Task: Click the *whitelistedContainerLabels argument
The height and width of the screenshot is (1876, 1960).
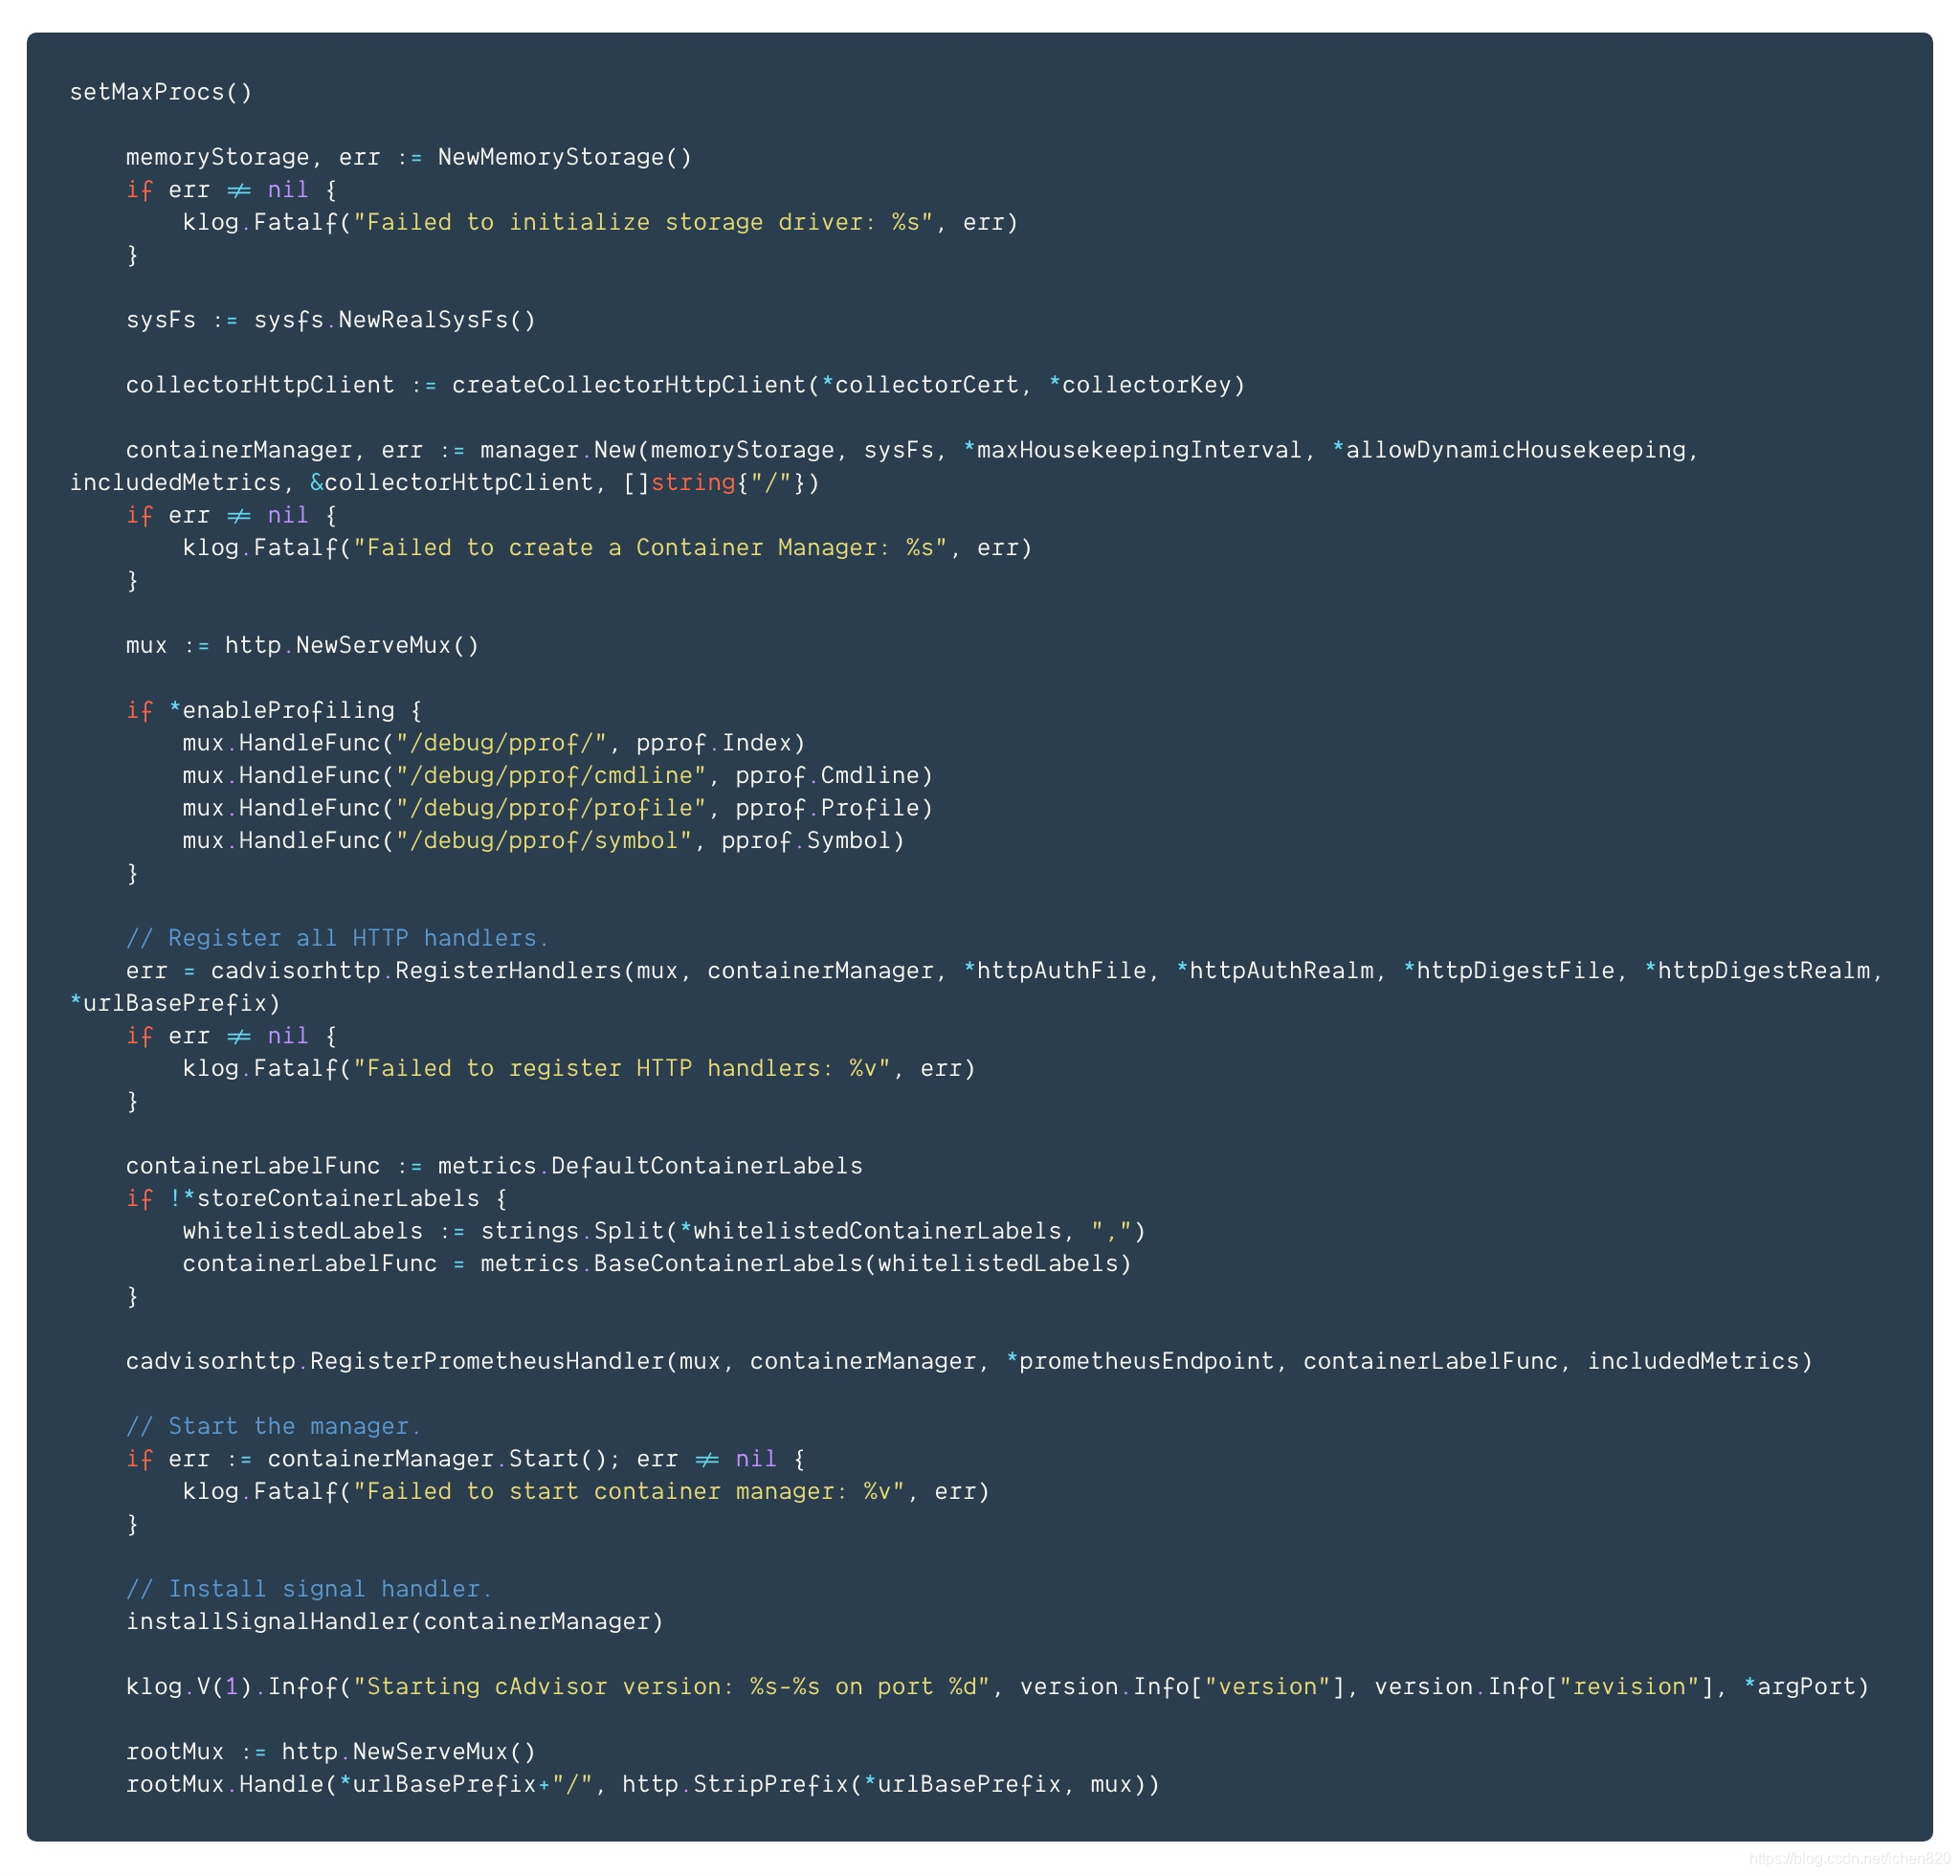Action: (869, 1231)
